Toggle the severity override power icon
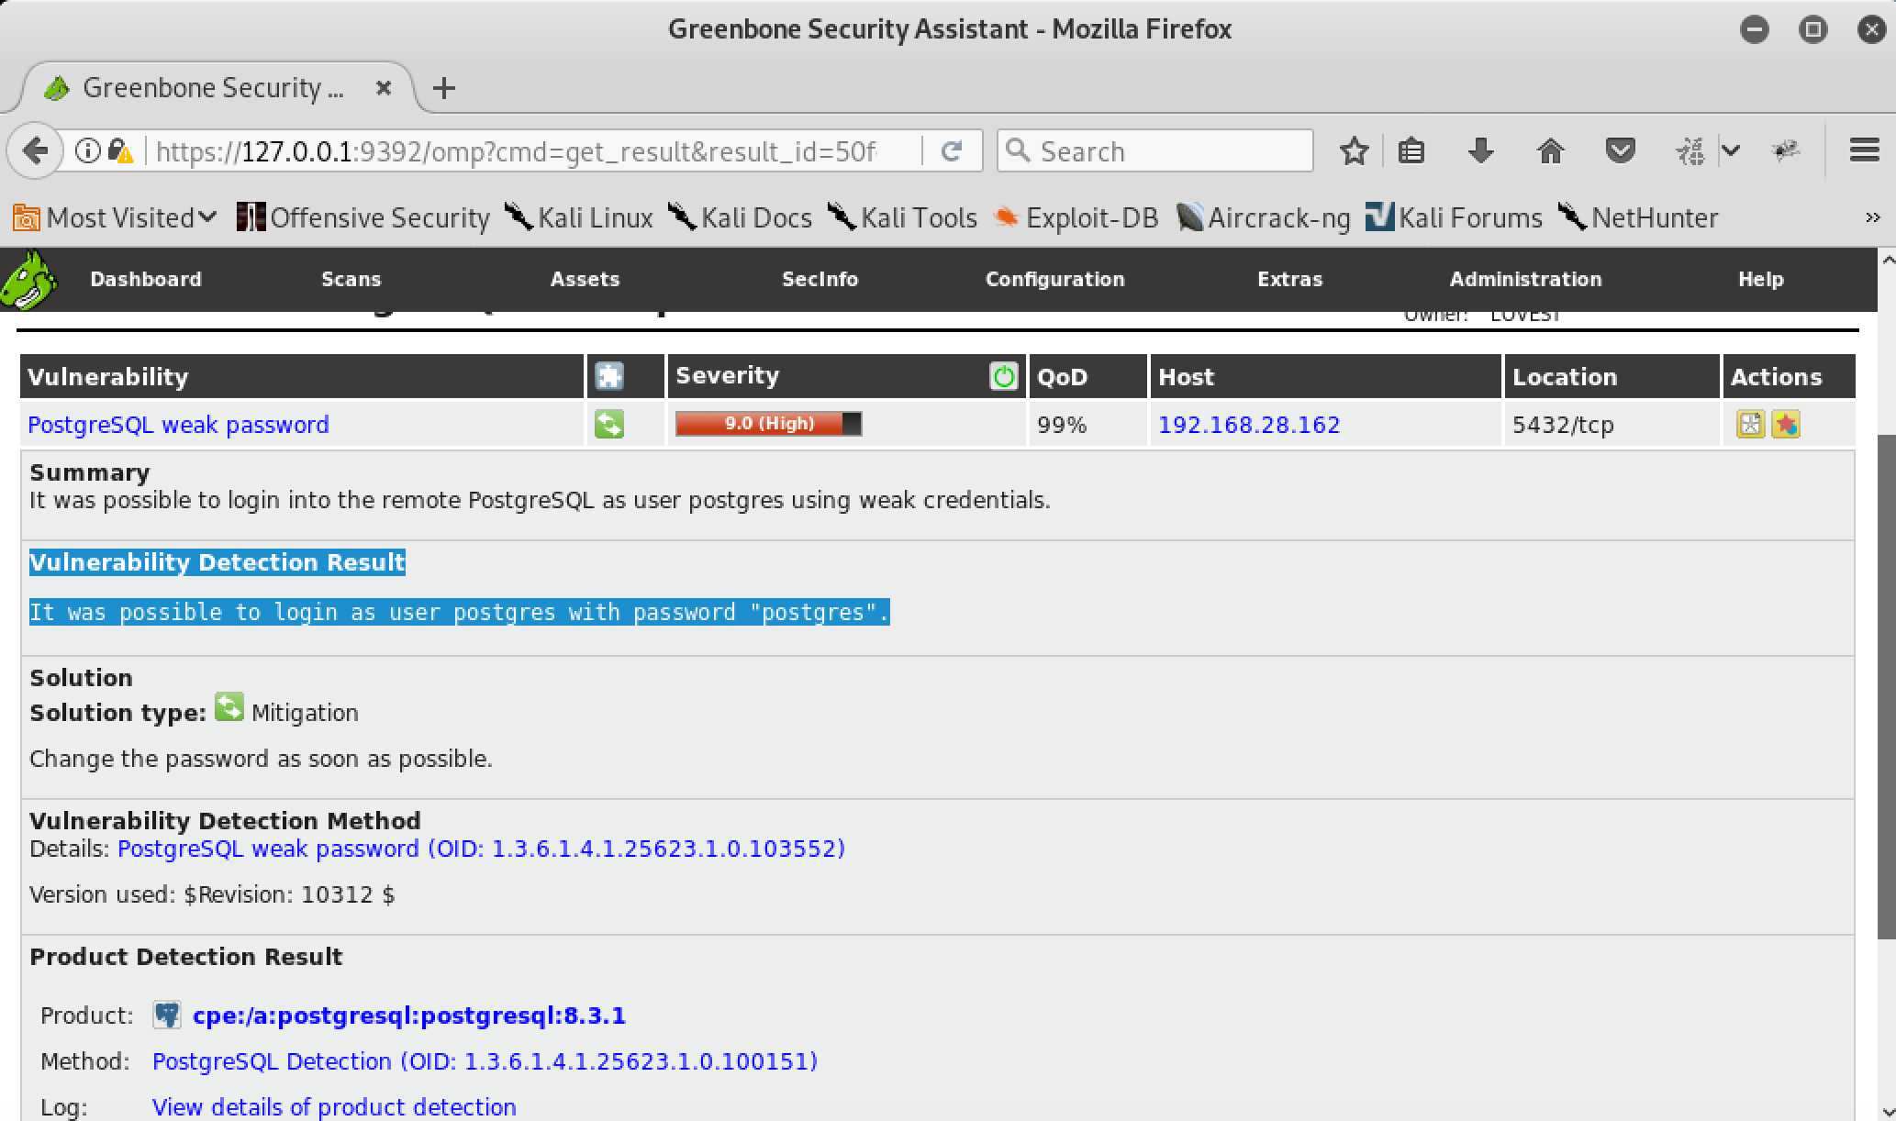The height and width of the screenshot is (1121, 1896). coord(1004,376)
